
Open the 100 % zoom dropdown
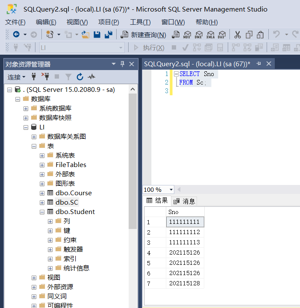(171, 190)
